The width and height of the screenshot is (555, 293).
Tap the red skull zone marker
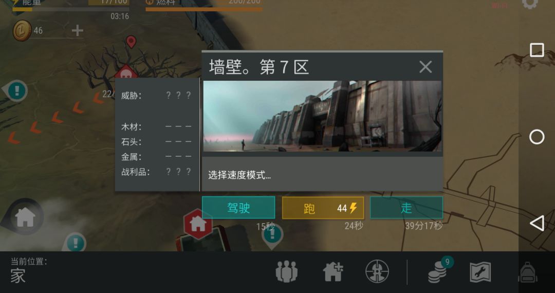(126, 72)
